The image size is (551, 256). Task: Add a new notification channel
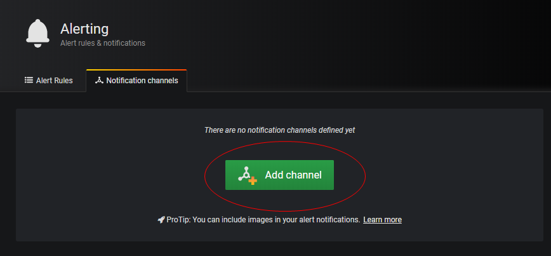coord(279,175)
